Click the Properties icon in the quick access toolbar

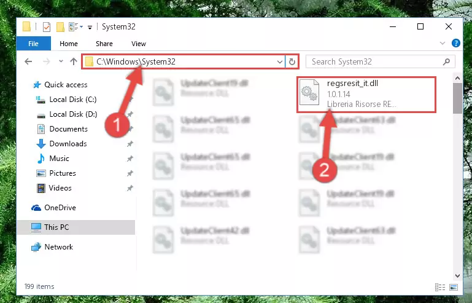tap(47, 27)
